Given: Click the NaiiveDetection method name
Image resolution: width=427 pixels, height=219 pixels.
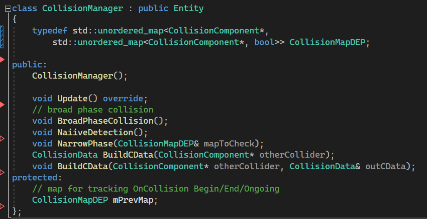Looking at the screenshot, I should [x=95, y=132].
